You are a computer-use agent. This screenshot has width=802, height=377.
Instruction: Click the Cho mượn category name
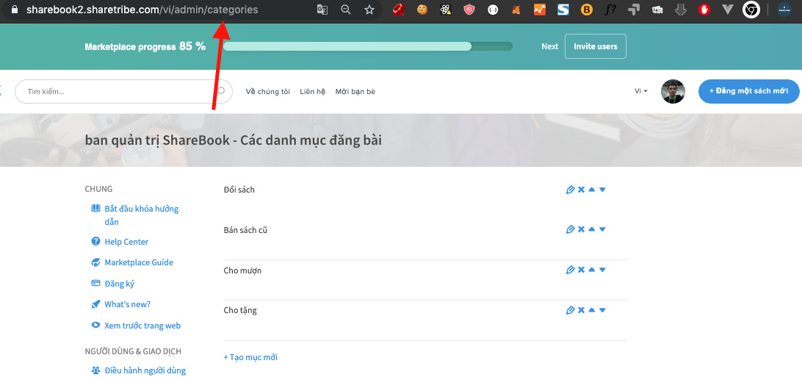click(x=242, y=270)
